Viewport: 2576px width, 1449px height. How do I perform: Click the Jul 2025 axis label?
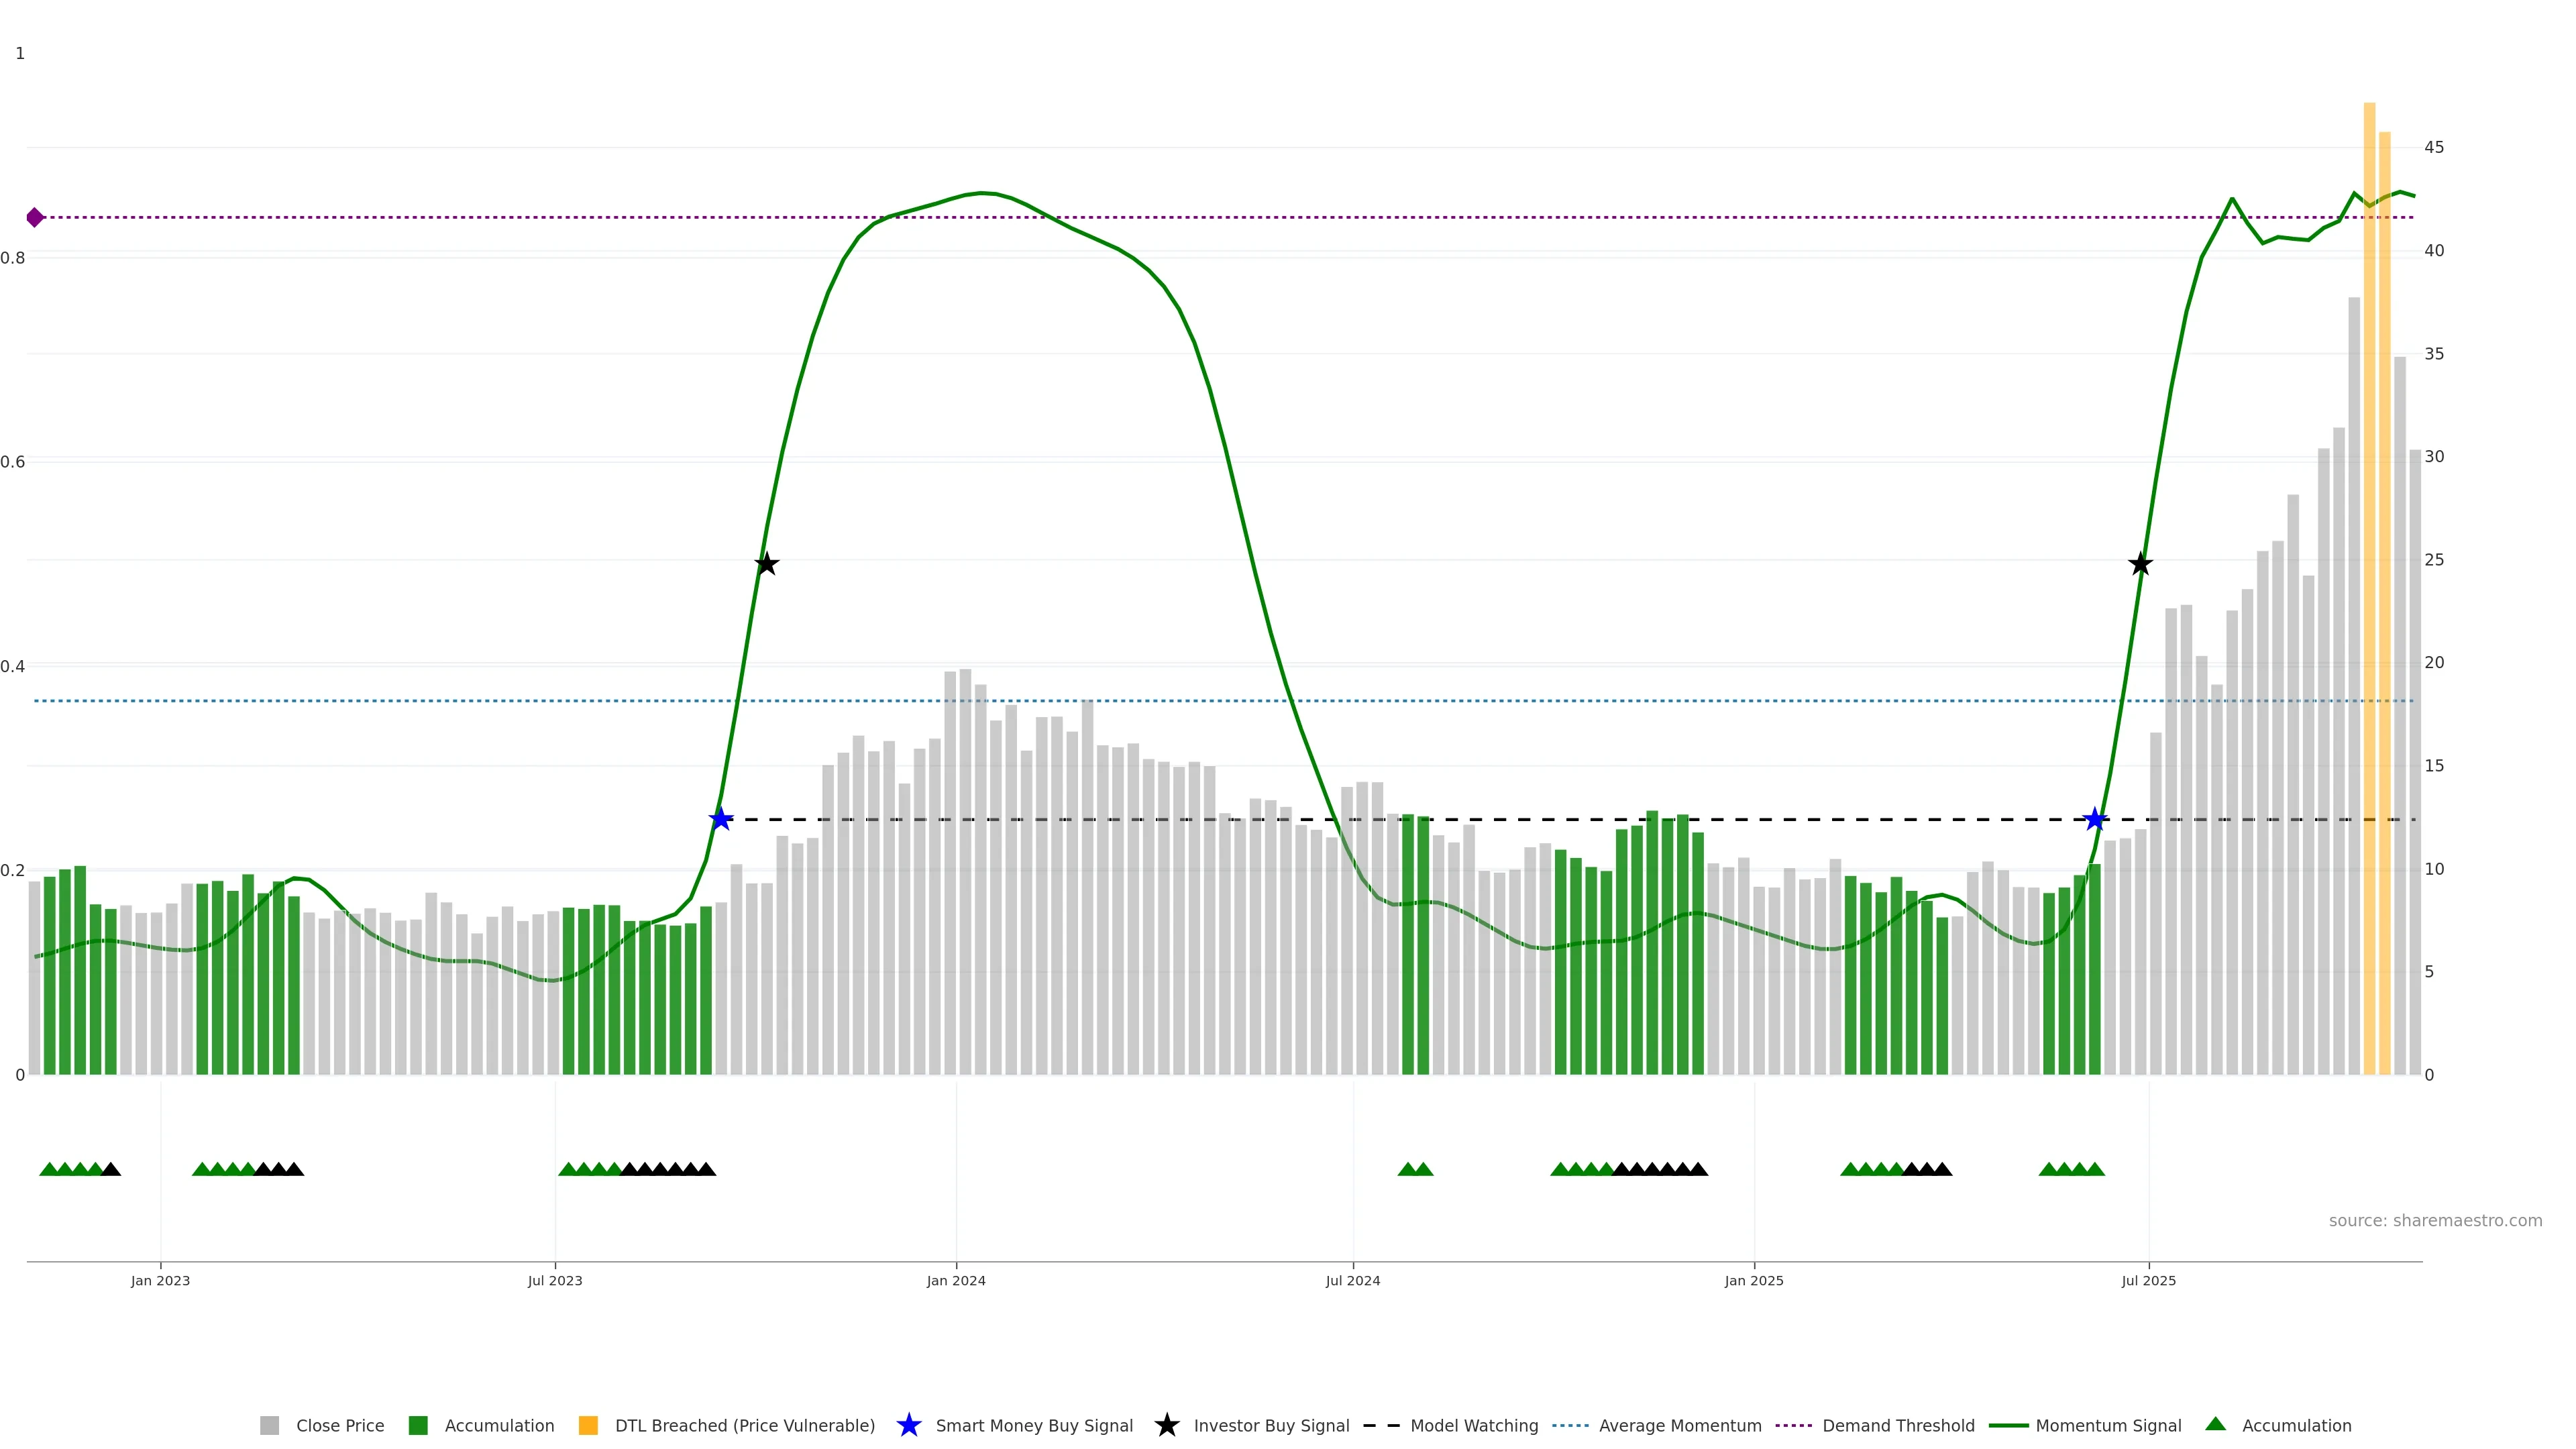click(2148, 1280)
